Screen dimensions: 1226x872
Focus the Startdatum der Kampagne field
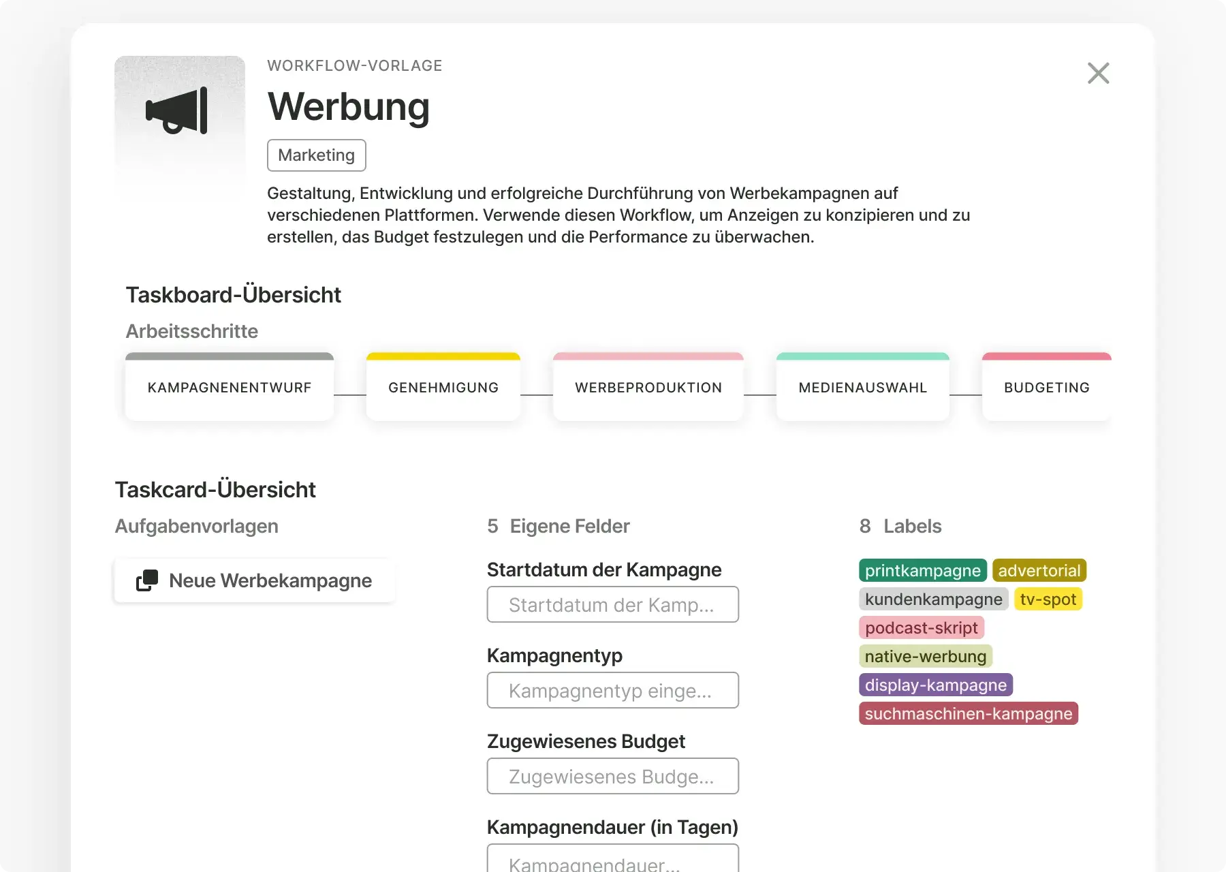click(x=612, y=605)
